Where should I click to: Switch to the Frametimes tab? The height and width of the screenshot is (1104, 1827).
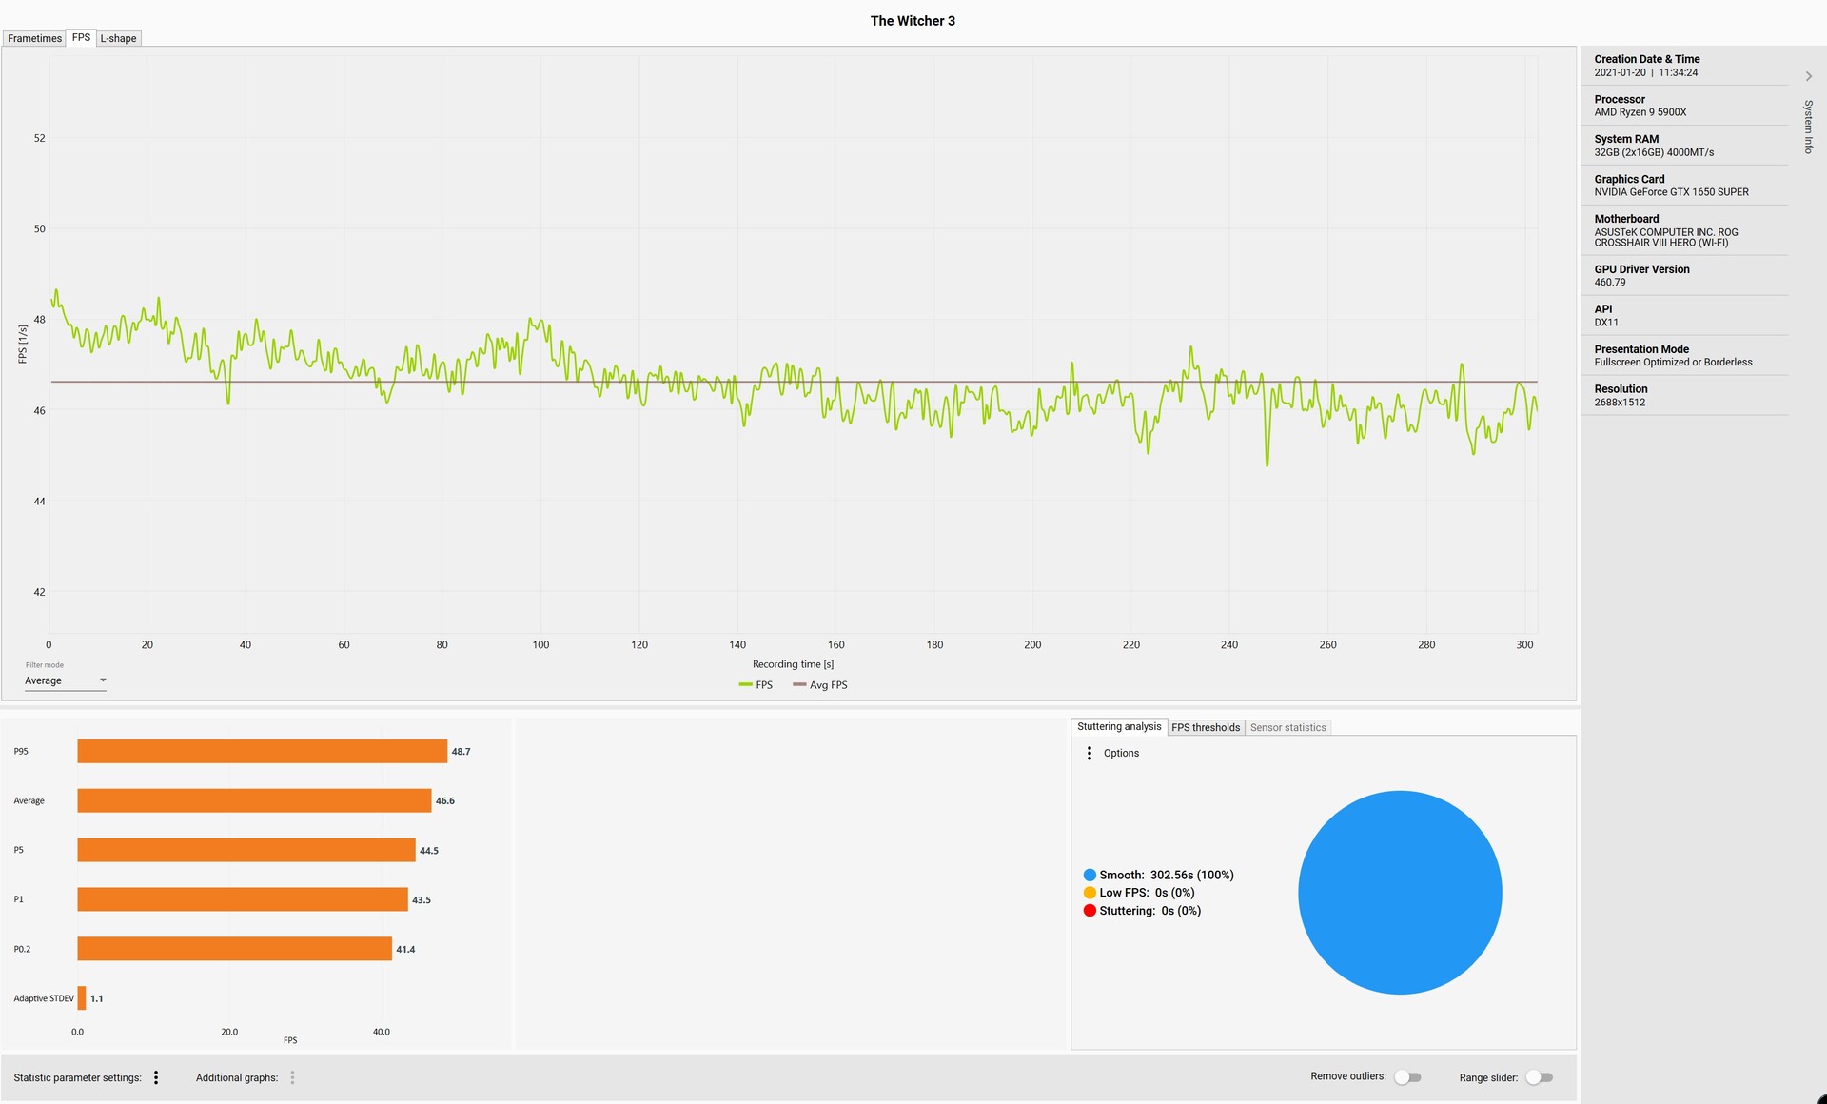34,38
